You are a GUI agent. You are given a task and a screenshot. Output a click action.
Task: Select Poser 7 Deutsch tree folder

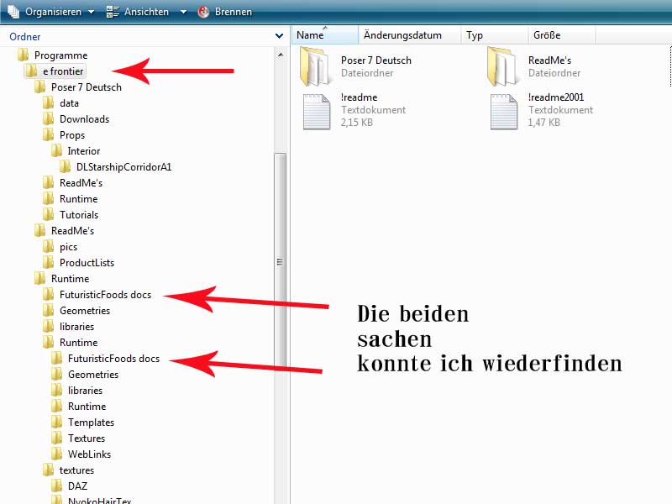click(87, 87)
